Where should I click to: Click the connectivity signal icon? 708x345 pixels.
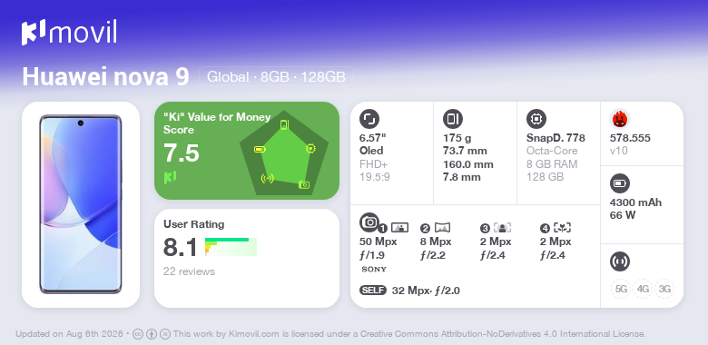pyautogui.click(x=619, y=261)
